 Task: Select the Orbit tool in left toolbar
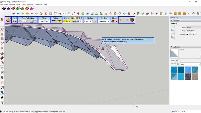[x=2, y=98]
